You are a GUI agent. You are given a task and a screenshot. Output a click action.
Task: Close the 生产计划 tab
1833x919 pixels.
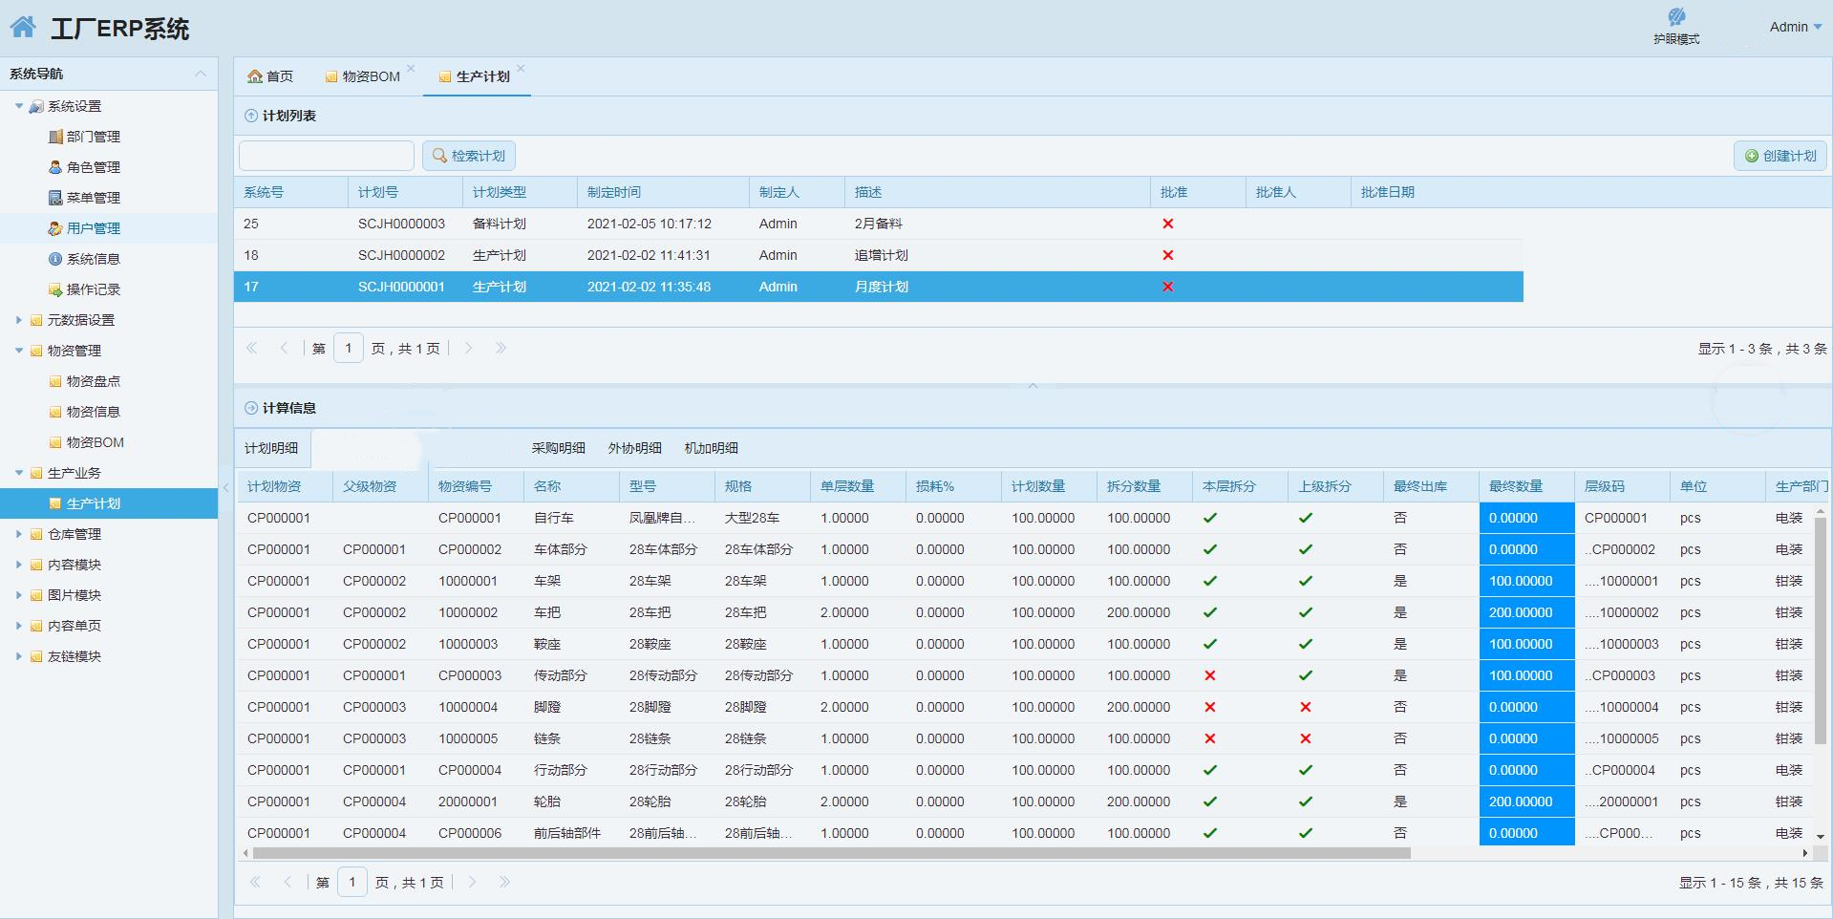[521, 68]
